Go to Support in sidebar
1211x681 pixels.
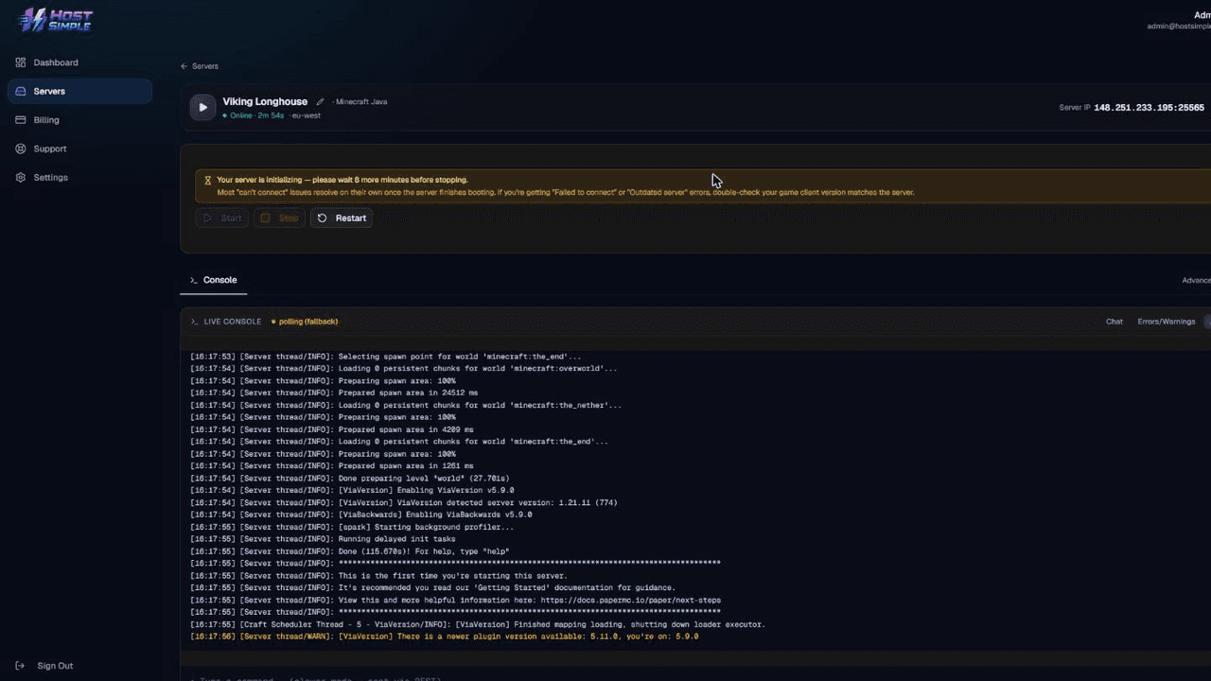tap(79, 148)
